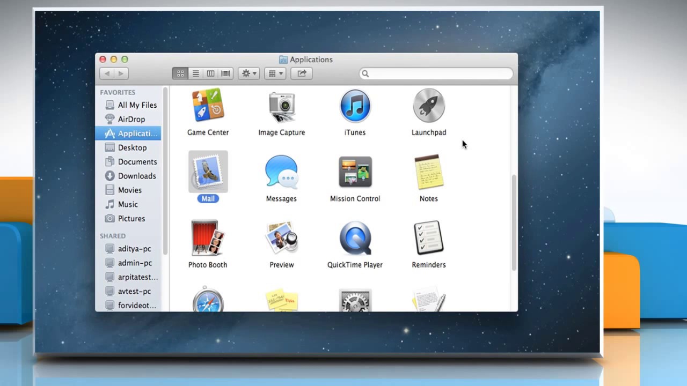Click the "Reminders" label
Viewport: 687px width, 386px height.
(428, 265)
